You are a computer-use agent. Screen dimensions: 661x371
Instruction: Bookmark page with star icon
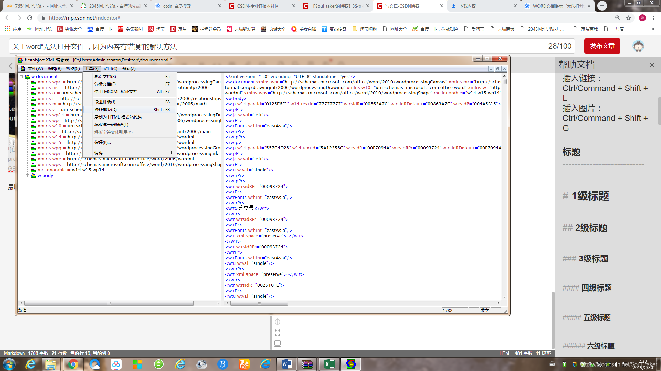(x=629, y=18)
